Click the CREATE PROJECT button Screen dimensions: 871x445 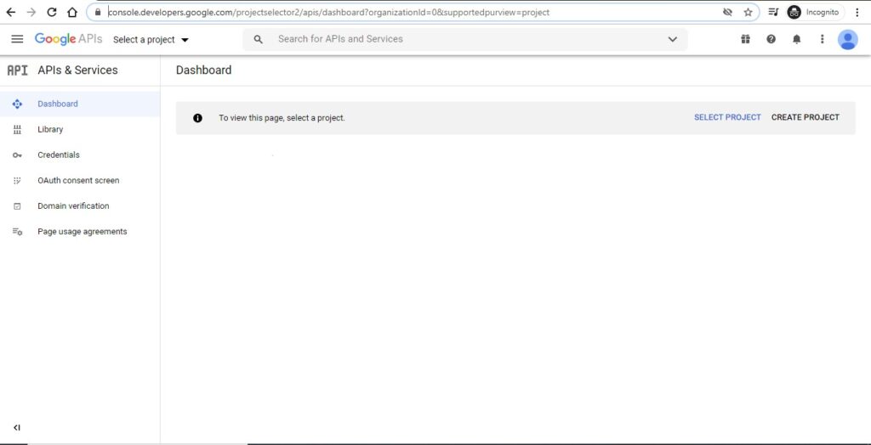(x=805, y=117)
